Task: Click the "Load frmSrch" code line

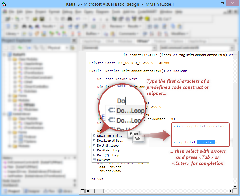Action: [109, 167]
